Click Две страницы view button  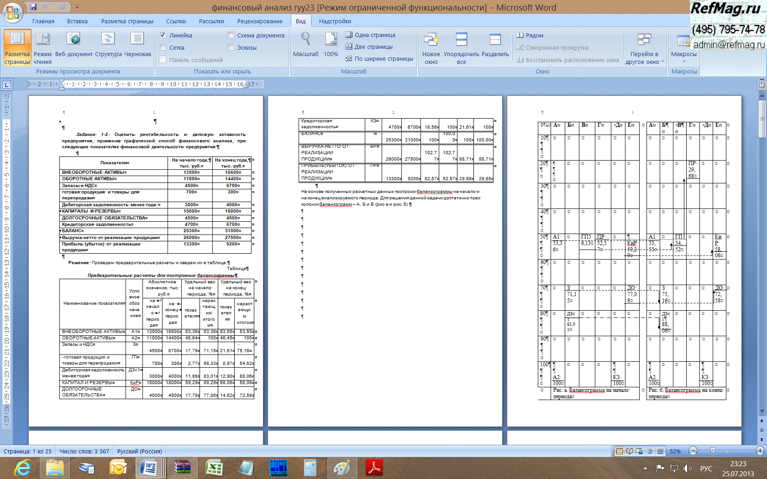369,47
